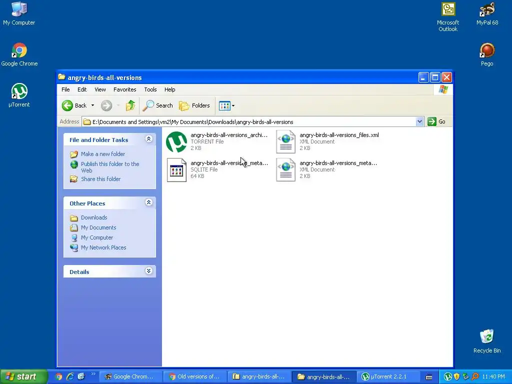This screenshot has width=512, height=384.
Task: Select the TORRENT file icon
Action: tap(176, 141)
